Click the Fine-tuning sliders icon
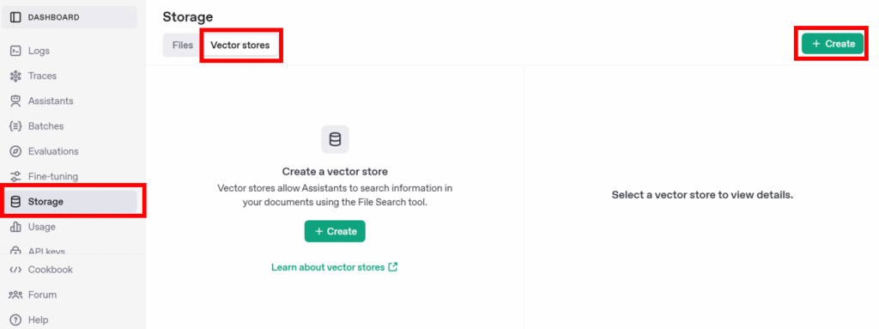This screenshot has width=879, height=329. pyautogui.click(x=15, y=176)
